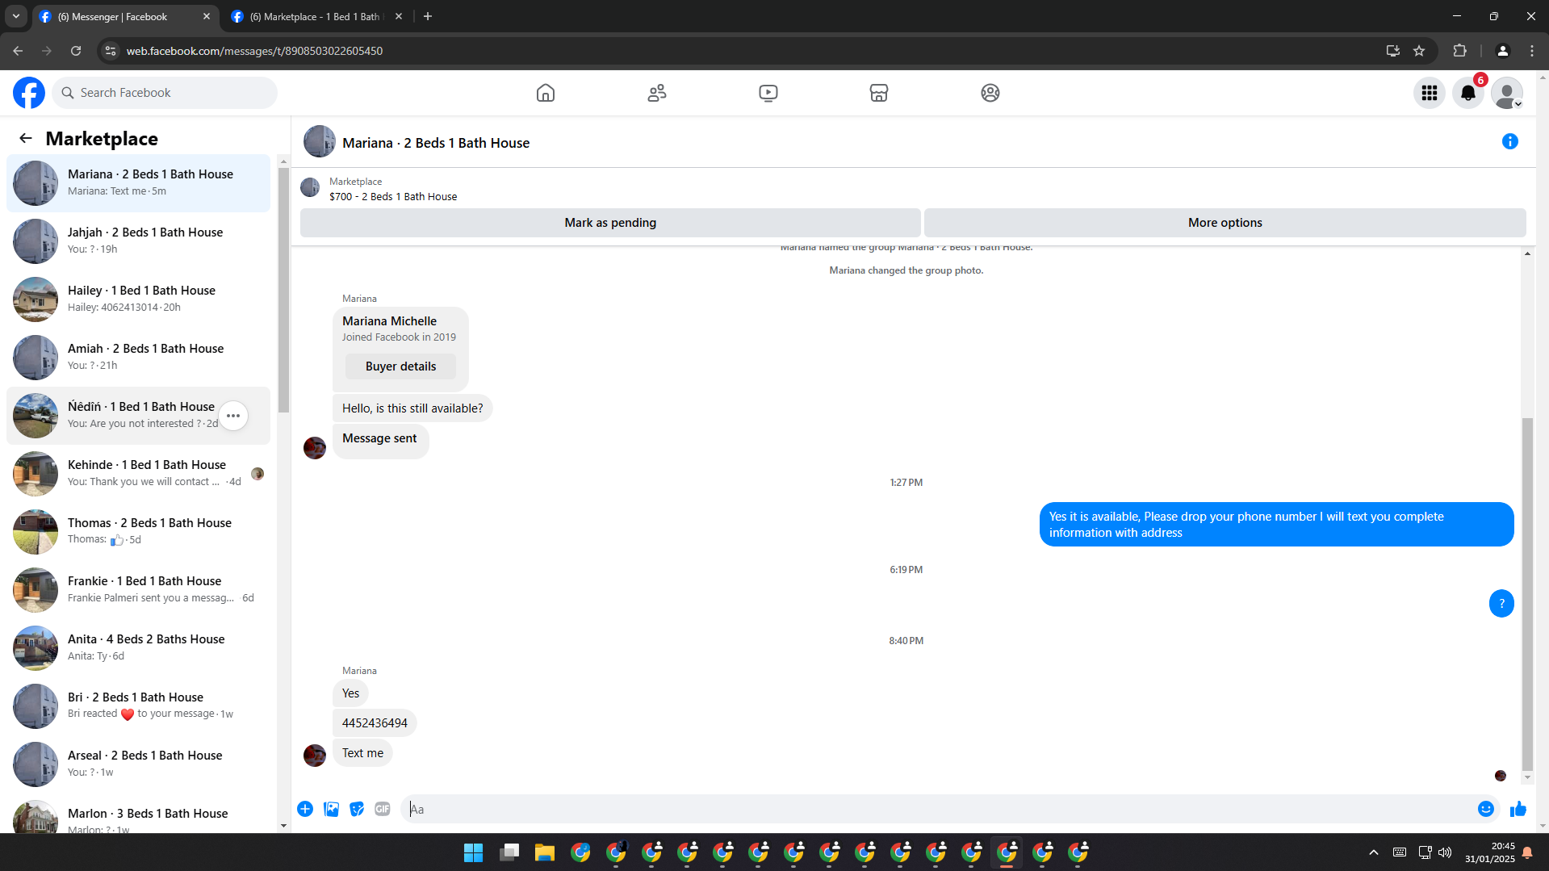
Task: Open the notifications bell
Action: pos(1468,93)
